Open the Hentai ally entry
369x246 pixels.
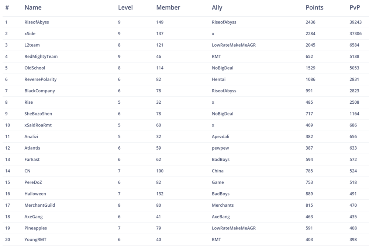[x=218, y=79]
